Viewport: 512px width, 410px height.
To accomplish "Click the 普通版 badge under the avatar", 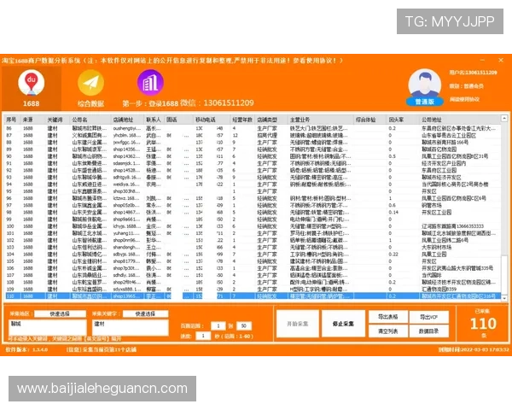I will point(424,102).
